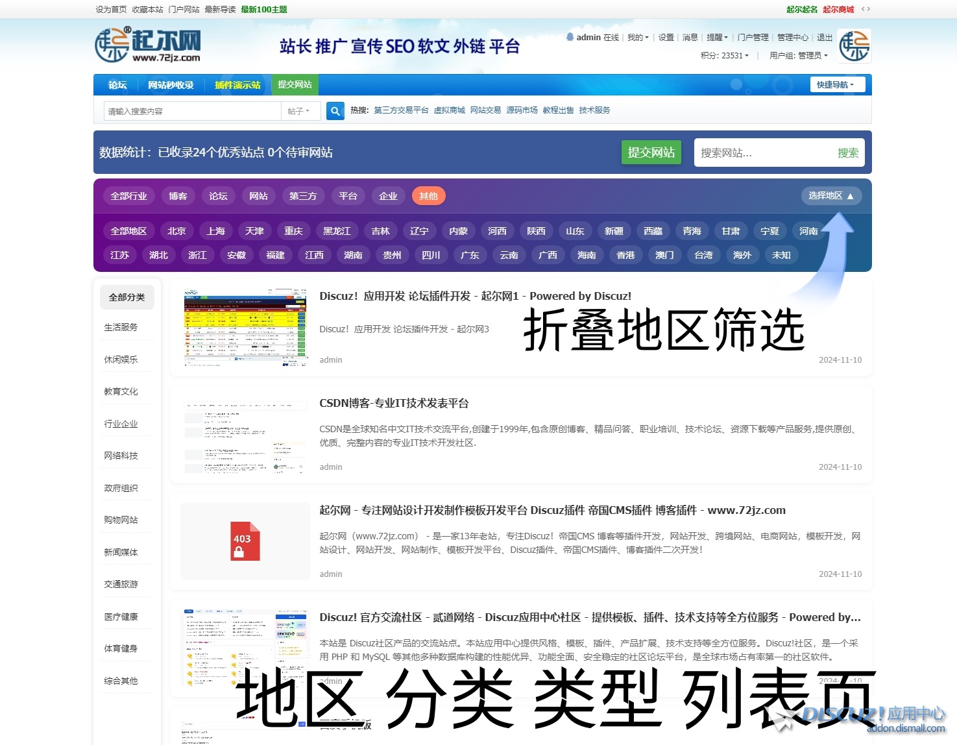Select the 其他 industry filter pill
957x745 pixels.
click(x=428, y=196)
